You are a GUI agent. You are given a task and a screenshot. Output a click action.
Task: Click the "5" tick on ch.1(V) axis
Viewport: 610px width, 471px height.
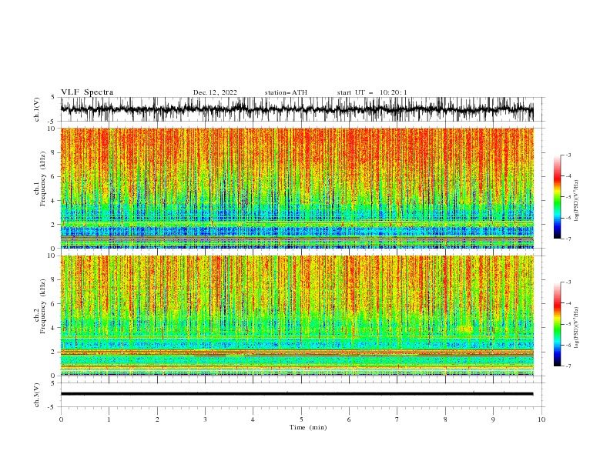coord(53,97)
